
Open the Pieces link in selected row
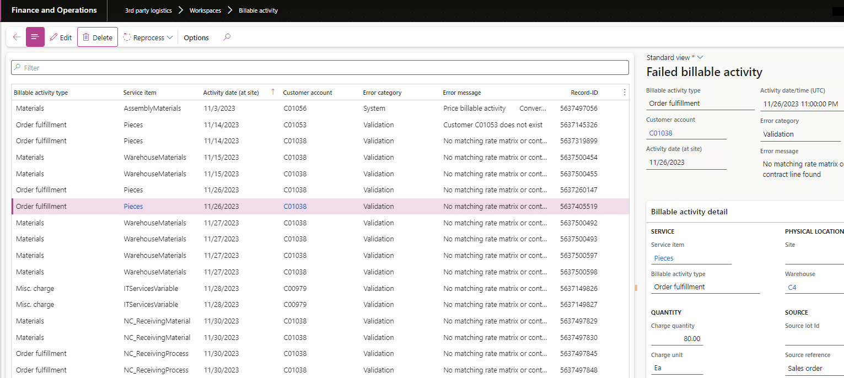[x=133, y=206]
